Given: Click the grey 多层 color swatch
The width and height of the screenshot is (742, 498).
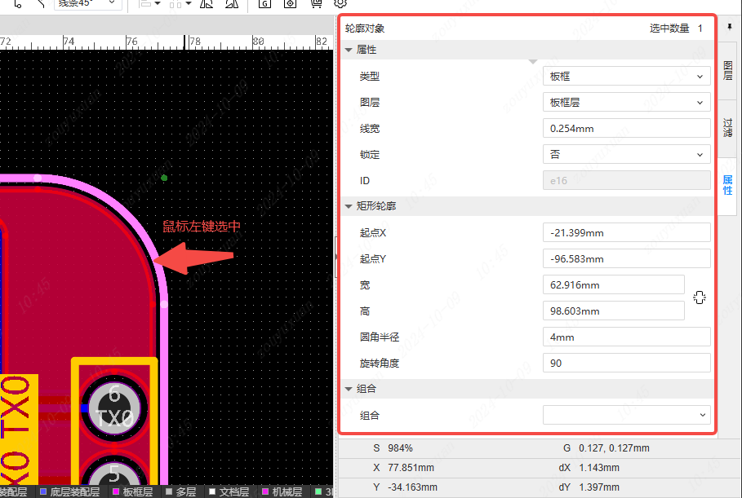Looking at the screenshot, I should pyautogui.click(x=169, y=491).
